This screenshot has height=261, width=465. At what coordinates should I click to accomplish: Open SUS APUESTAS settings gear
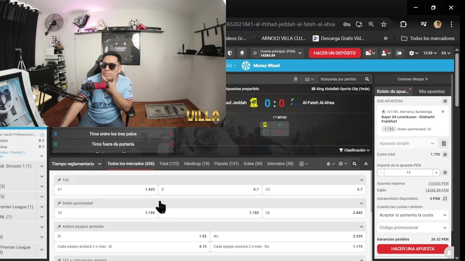coord(445,101)
